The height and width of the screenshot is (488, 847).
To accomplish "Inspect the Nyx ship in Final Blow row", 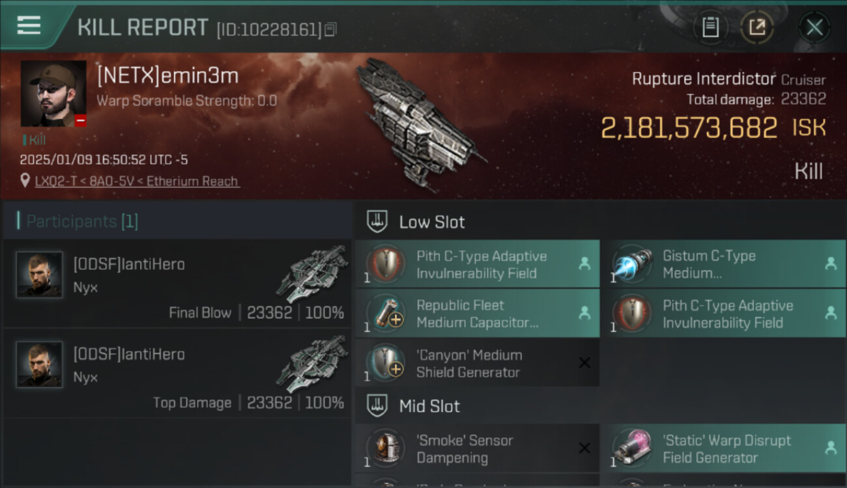I will [x=311, y=274].
